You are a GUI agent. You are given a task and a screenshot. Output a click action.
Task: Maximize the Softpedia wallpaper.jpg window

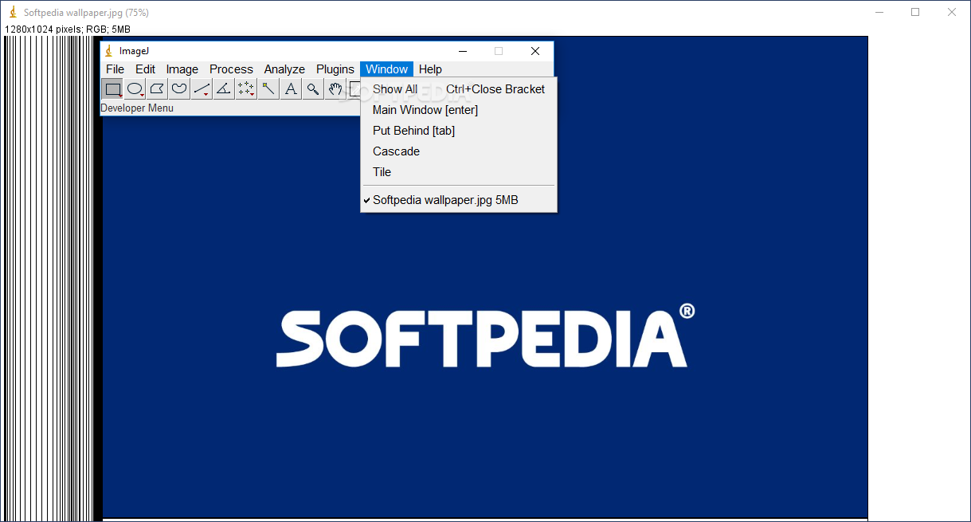click(x=915, y=12)
